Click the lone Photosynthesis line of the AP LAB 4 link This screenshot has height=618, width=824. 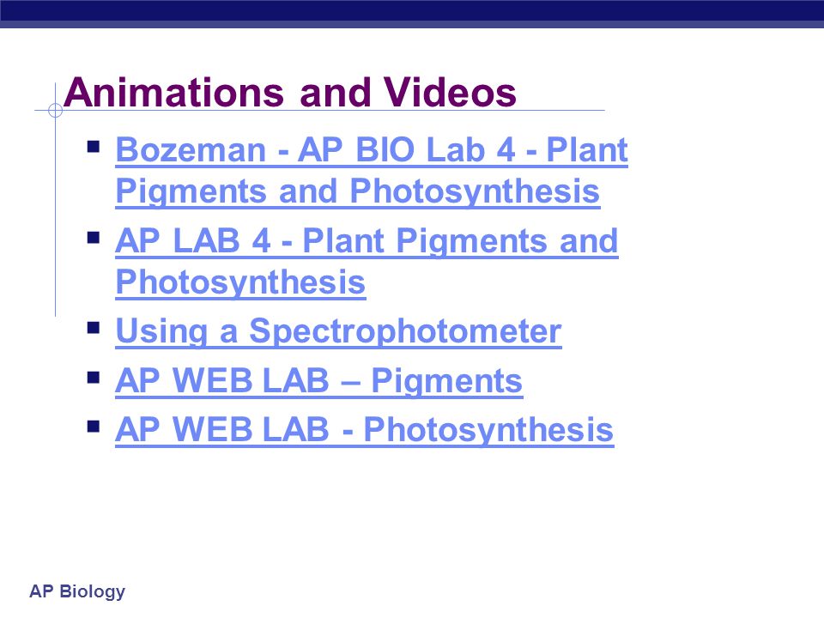(x=240, y=282)
